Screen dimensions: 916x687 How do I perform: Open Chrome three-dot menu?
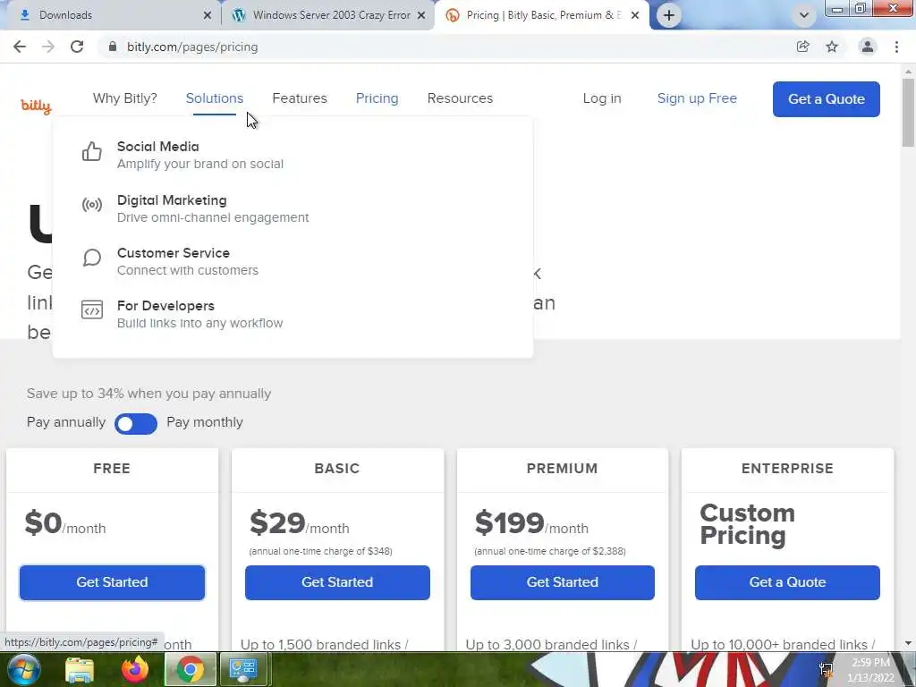pos(896,47)
